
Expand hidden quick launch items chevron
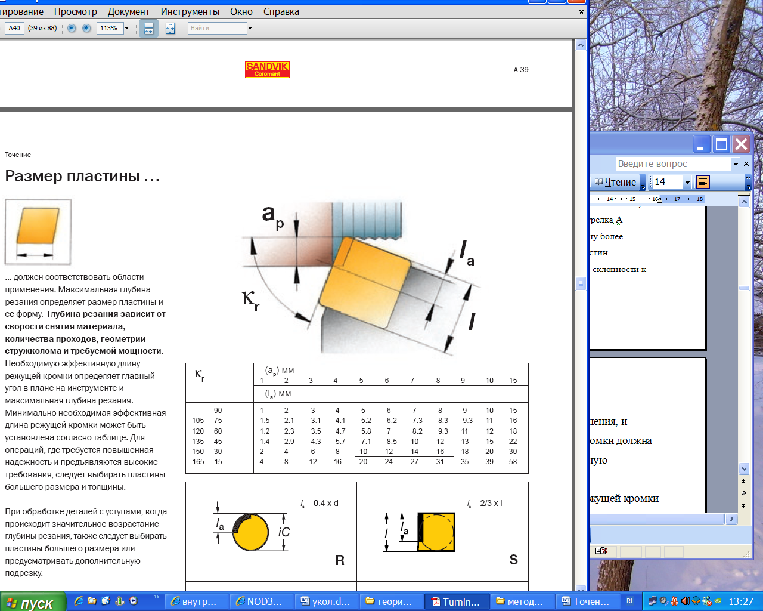[157, 597]
